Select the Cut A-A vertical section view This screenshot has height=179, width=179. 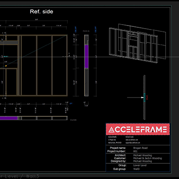(x=86, y=65)
